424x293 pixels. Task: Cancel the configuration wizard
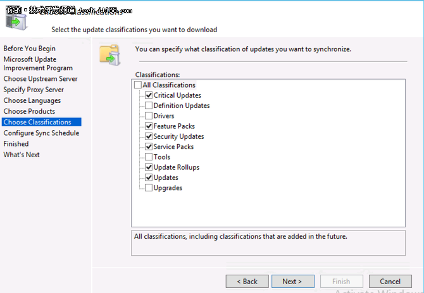(x=390, y=282)
